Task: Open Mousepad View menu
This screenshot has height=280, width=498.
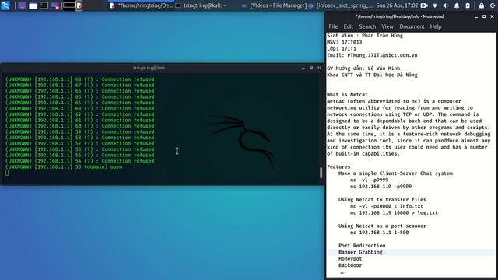Action: [x=388, y=26]
